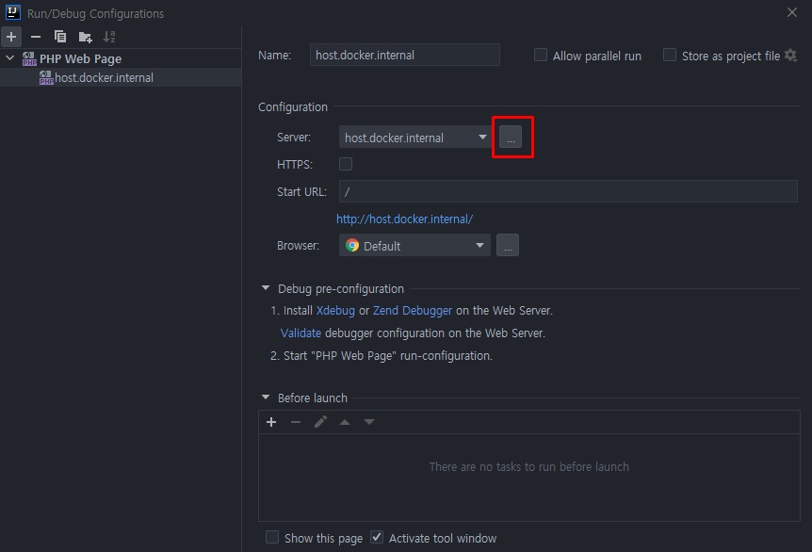Click "There are no tasks to run before launch" text
This screenshot has width=812, height=552.
click(x=528, y=466)
